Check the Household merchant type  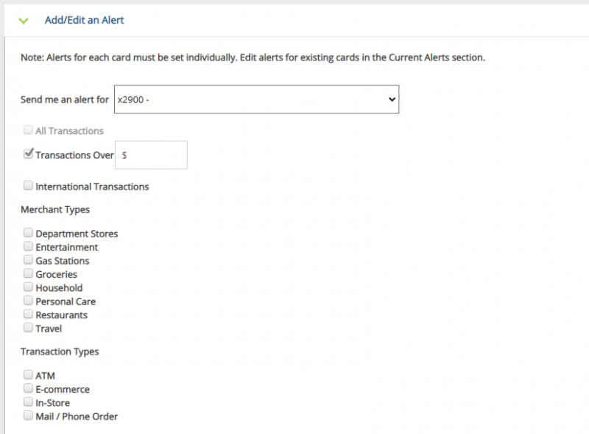29,287
